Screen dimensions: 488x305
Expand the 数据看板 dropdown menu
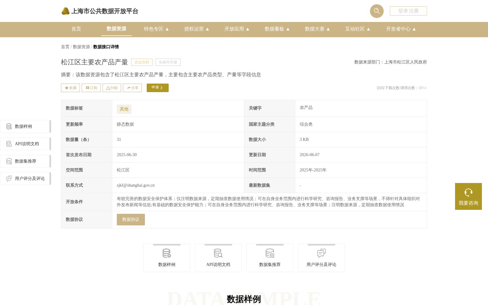277,29
